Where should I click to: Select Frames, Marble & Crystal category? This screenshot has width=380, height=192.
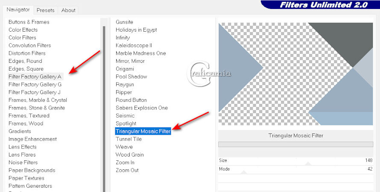[38, 100]
